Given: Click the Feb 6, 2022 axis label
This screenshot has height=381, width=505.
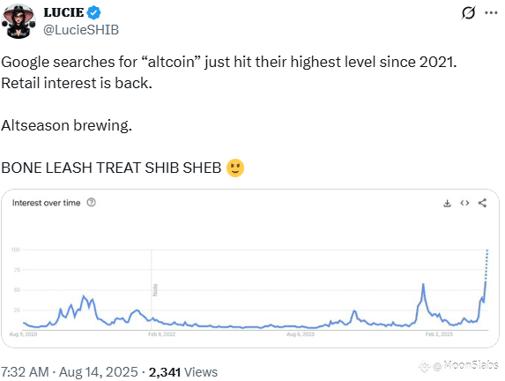Looking at the screenshot, I should (x=161, y=334).
